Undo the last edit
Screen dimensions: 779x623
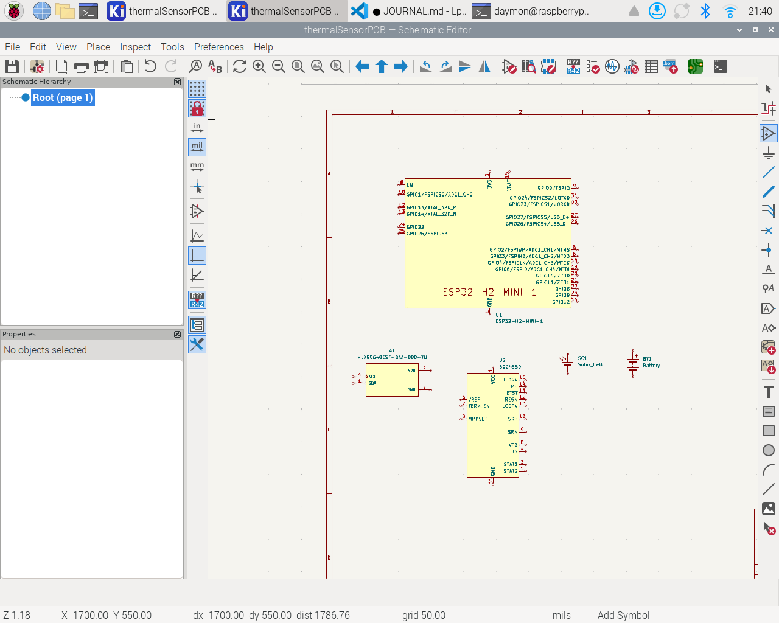click(x=150, y=66)
